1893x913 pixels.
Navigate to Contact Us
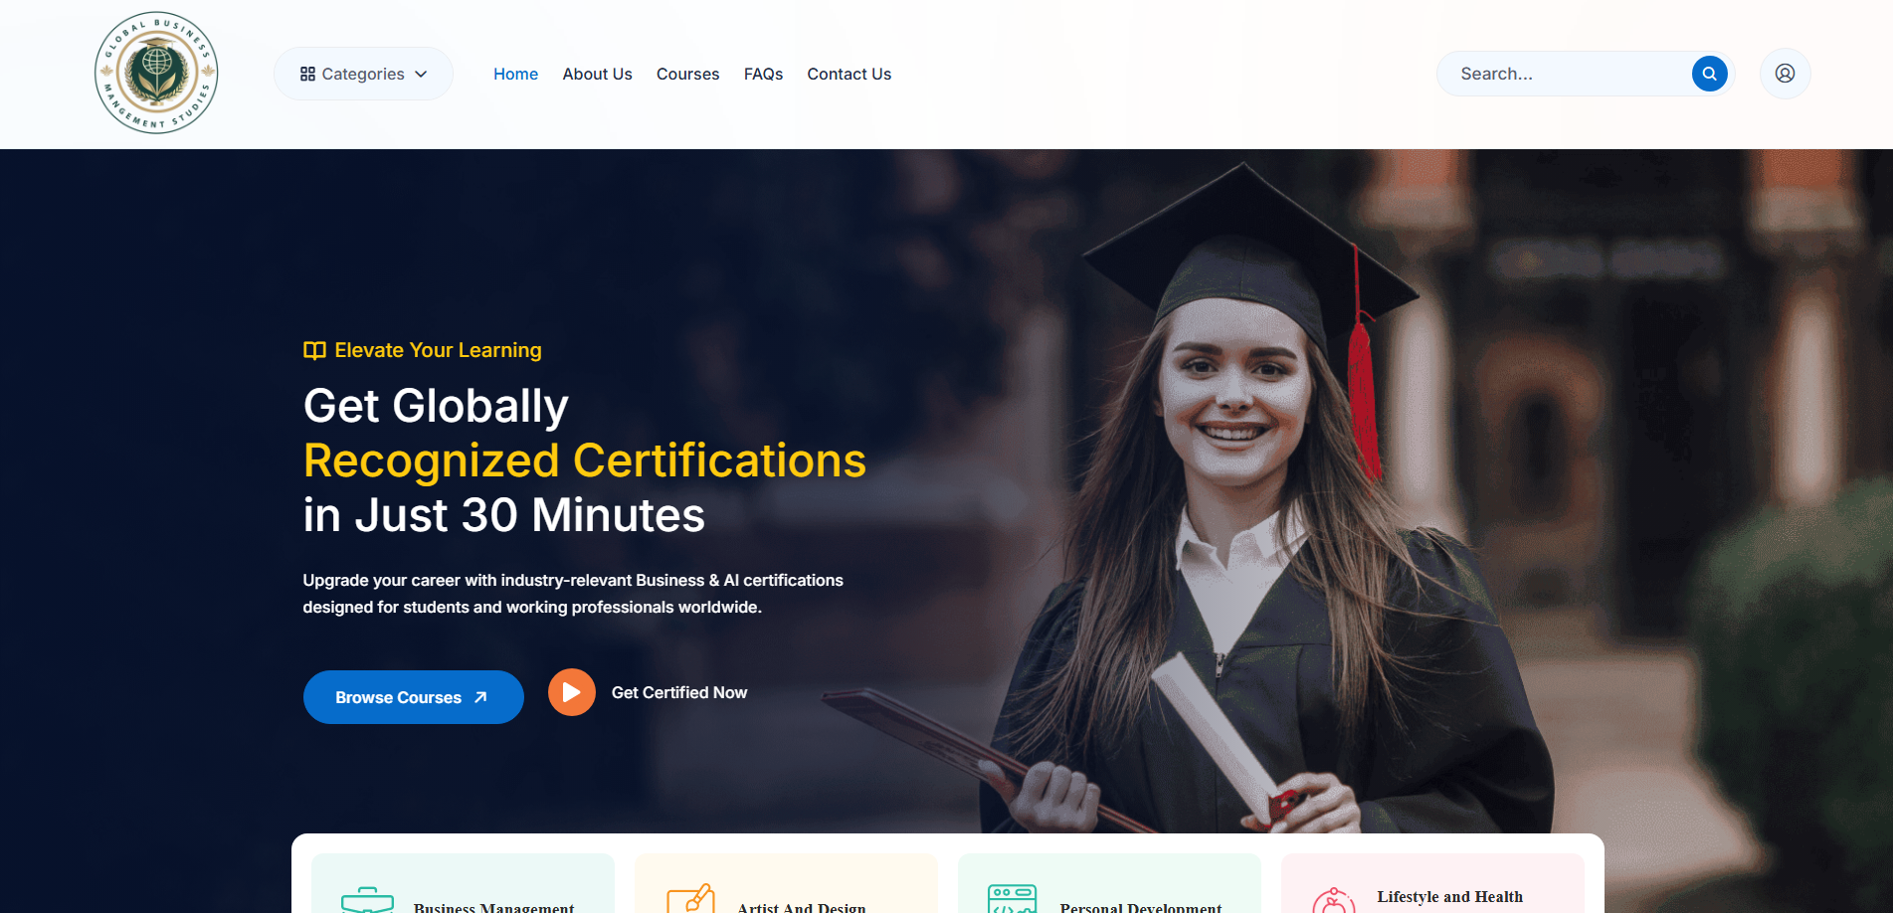849,74
